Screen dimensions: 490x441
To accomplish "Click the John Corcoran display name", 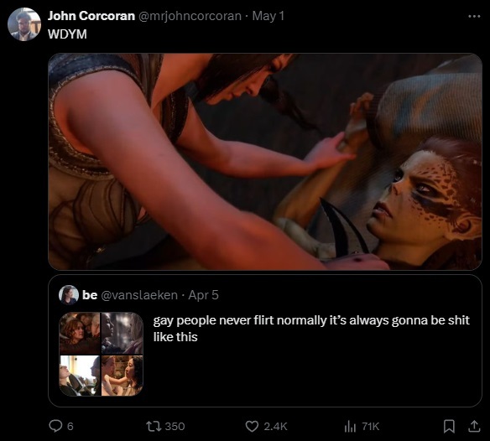I will (x=91, y=16).
